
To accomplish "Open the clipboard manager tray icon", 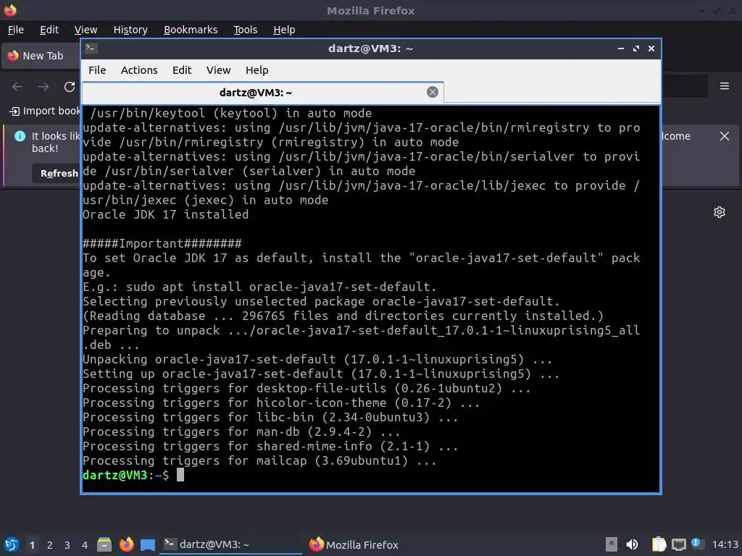I will coord(659,544).
